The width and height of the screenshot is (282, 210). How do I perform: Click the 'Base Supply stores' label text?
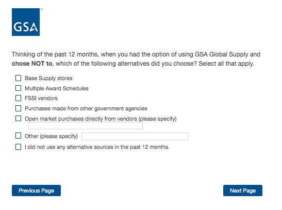(x=48, y=79)
